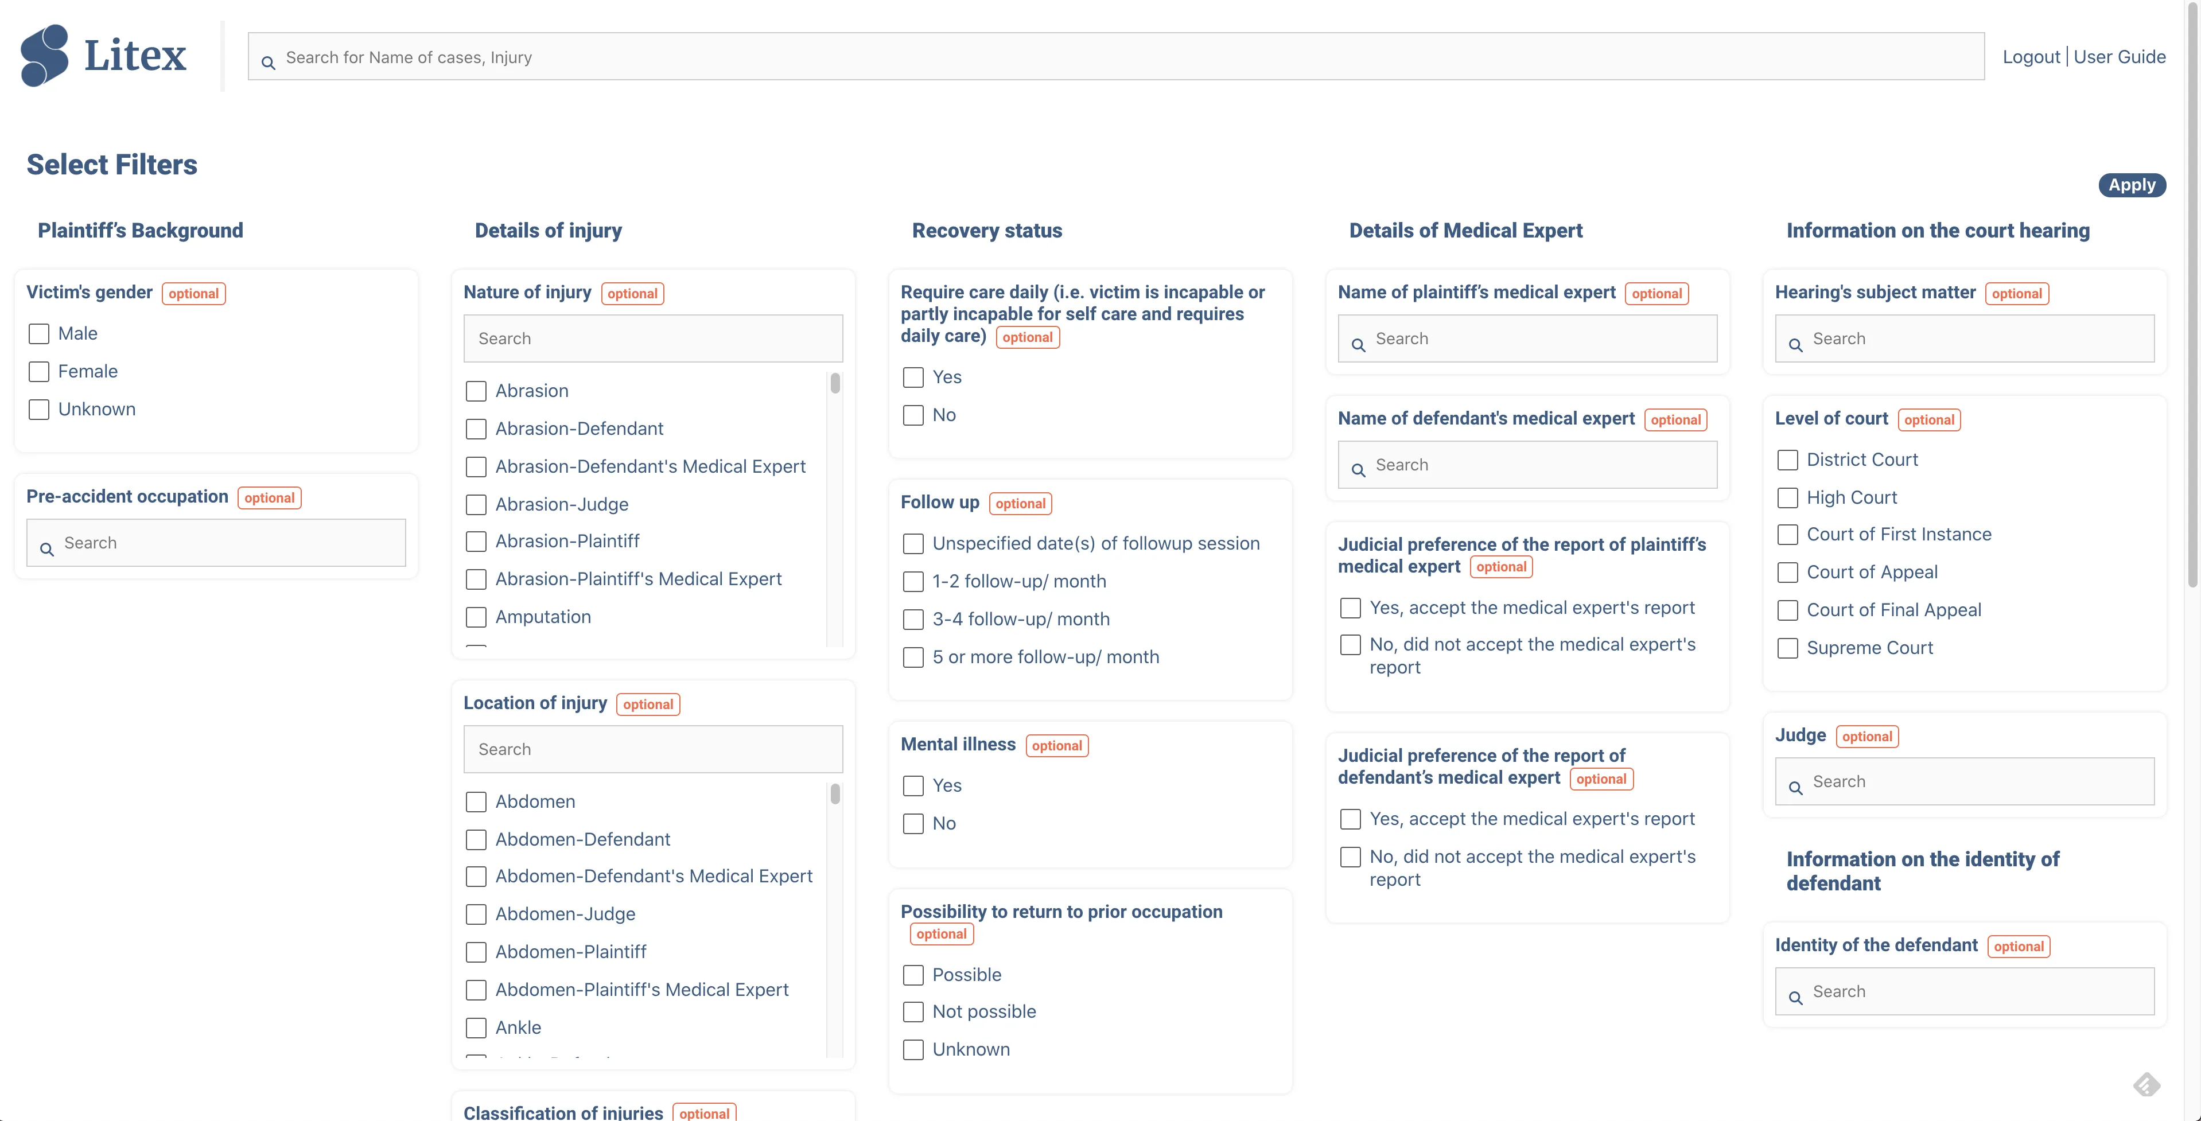Screen dimensions: 2201x1121
Task: Check No under Mental illness
Action: pos(913,823)
